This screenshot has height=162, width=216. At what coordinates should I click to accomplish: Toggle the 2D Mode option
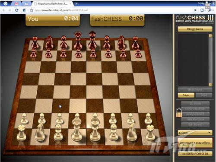(x=195, y=104)
